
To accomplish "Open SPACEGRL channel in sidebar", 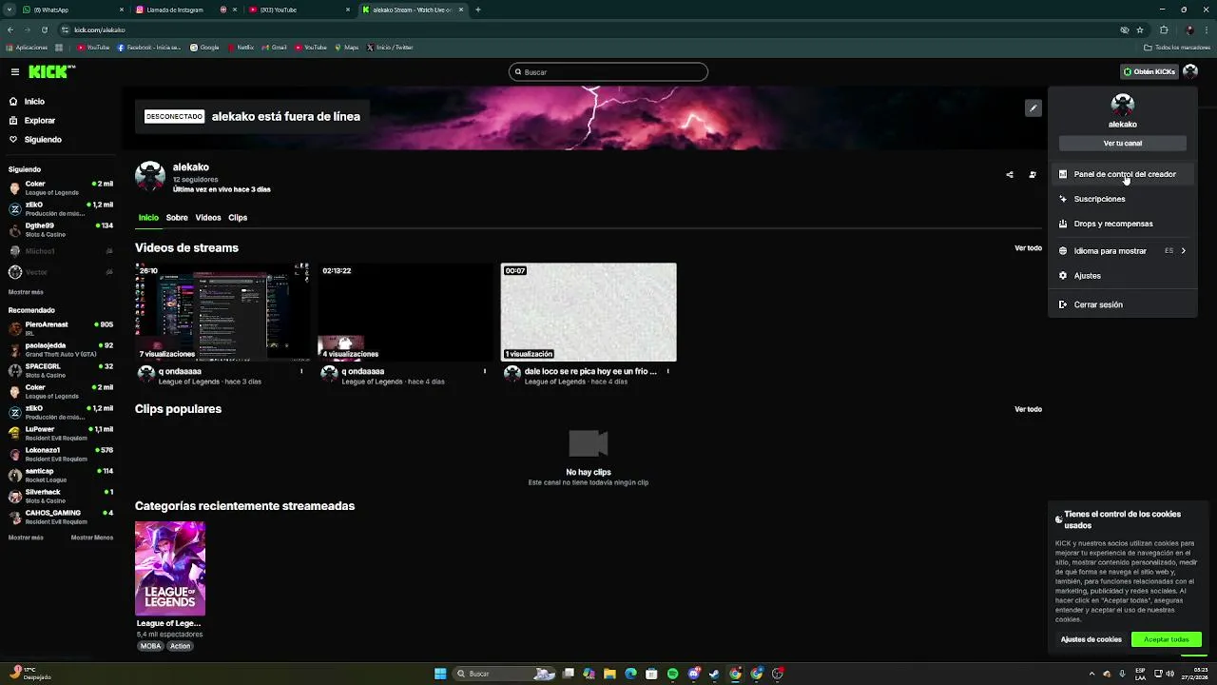I will pyautogui.click(x=61, y=370).
